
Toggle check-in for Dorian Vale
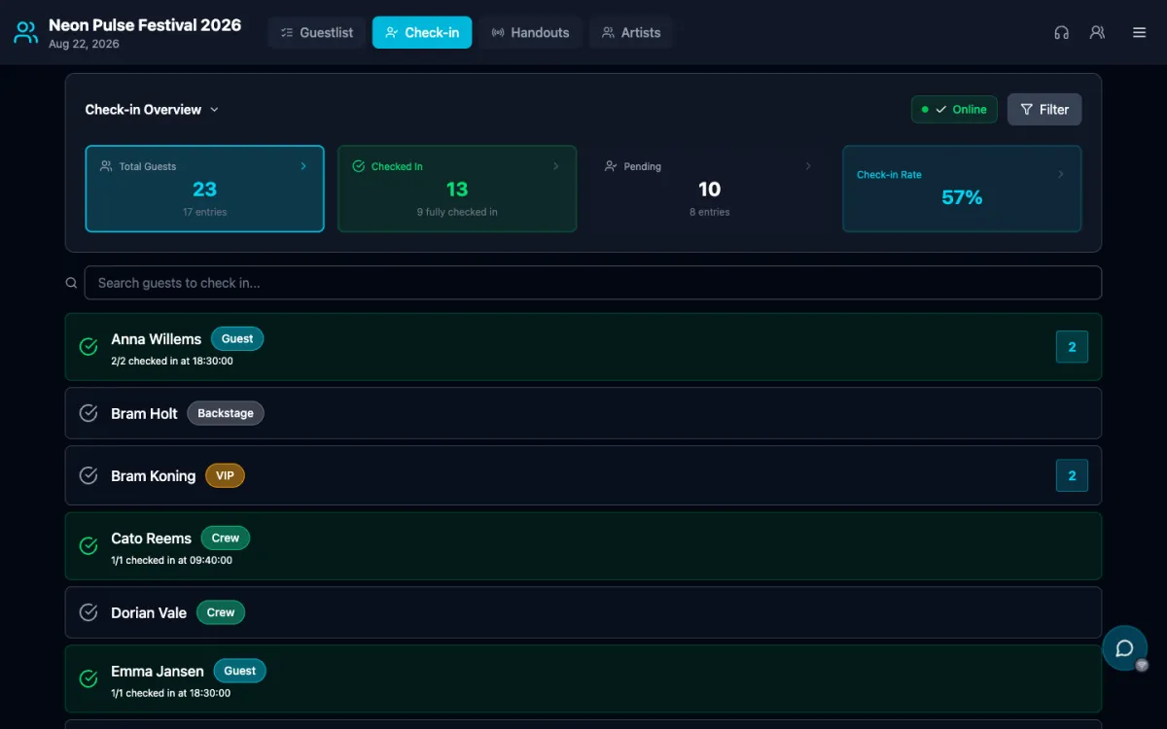tap(88, 612)
